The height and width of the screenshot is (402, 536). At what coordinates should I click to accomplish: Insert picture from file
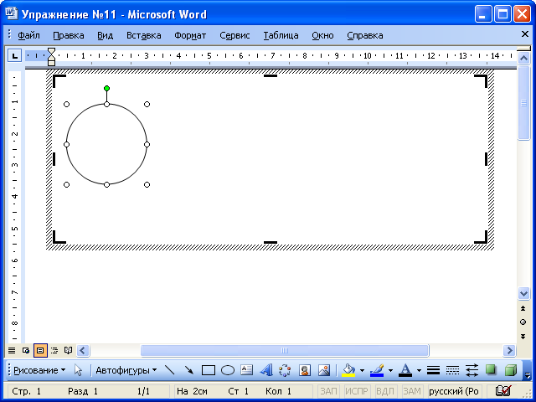coord(324,370)
